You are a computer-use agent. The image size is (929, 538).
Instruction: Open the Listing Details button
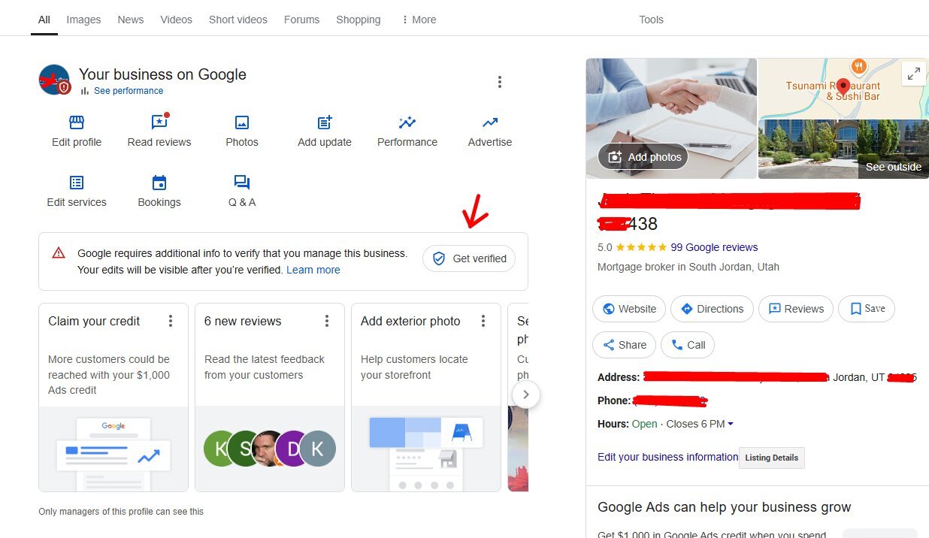coord(772,458)
